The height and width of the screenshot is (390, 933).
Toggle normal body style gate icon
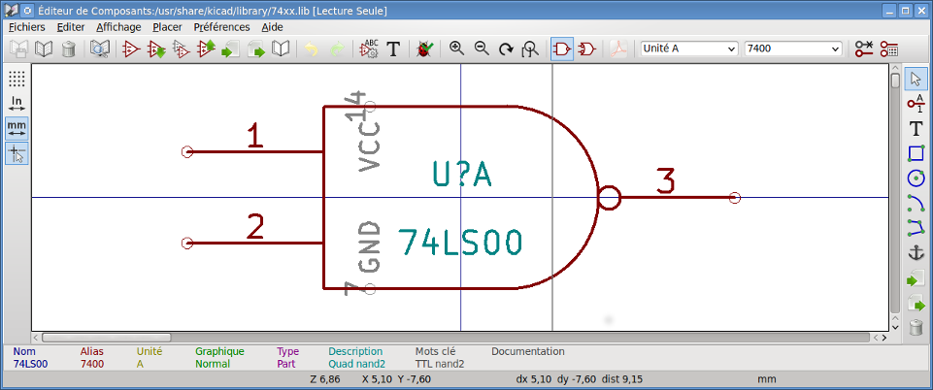click(x=562, y=49)
